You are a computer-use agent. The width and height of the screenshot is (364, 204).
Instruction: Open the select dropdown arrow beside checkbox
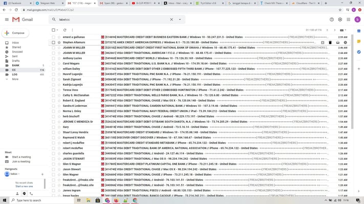57,30
